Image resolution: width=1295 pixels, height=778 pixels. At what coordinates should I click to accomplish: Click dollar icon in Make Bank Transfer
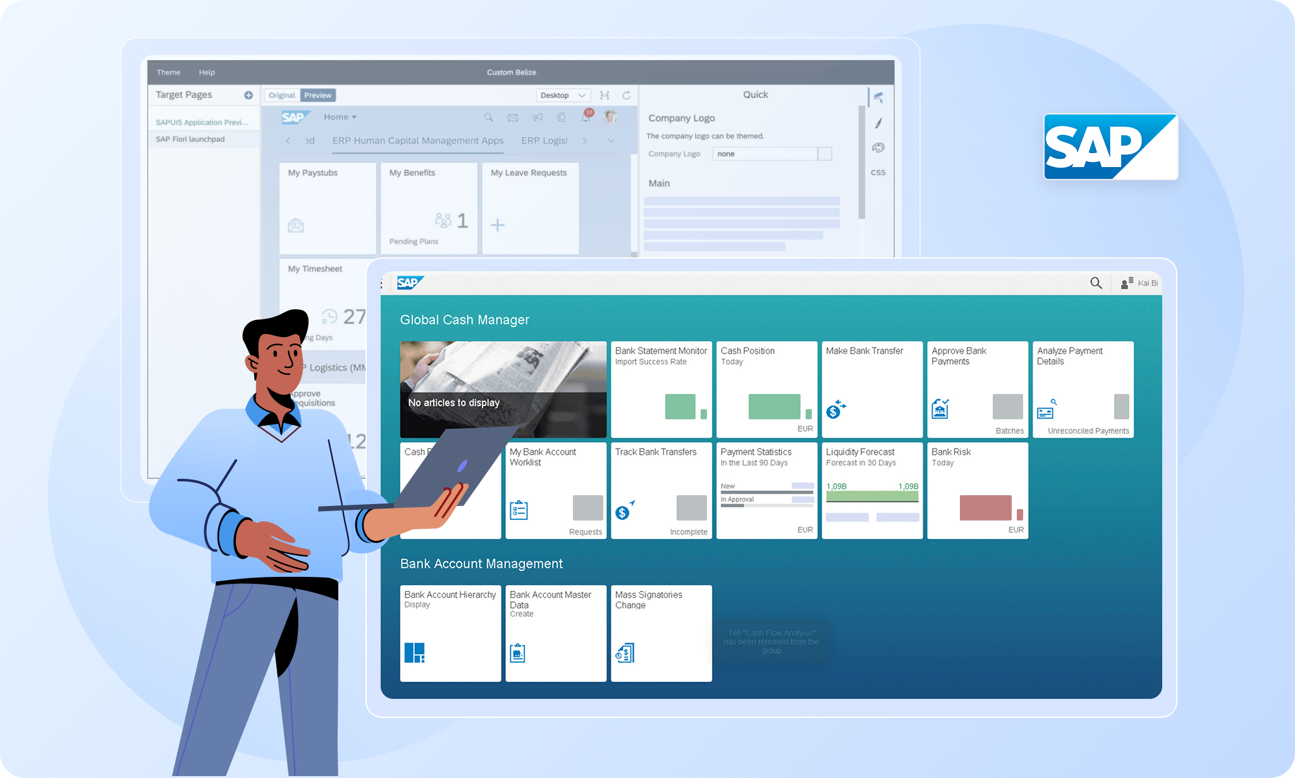coord(836,409)
